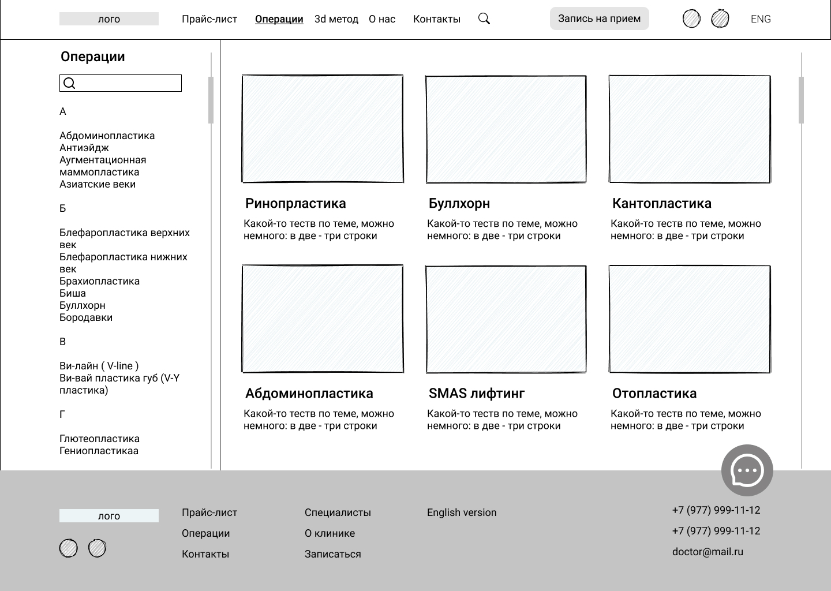Click the second social circle icon in header
831x591 pixels.
click(x=720, y=19)
